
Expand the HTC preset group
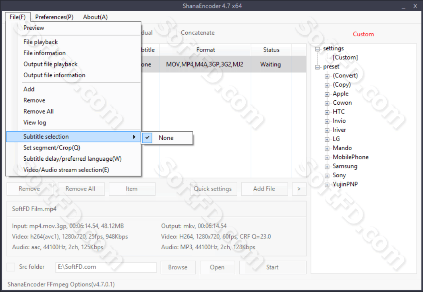327,112
